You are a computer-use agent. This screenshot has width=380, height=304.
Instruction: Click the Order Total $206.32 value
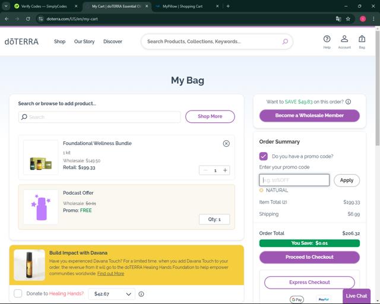[351, 233]
